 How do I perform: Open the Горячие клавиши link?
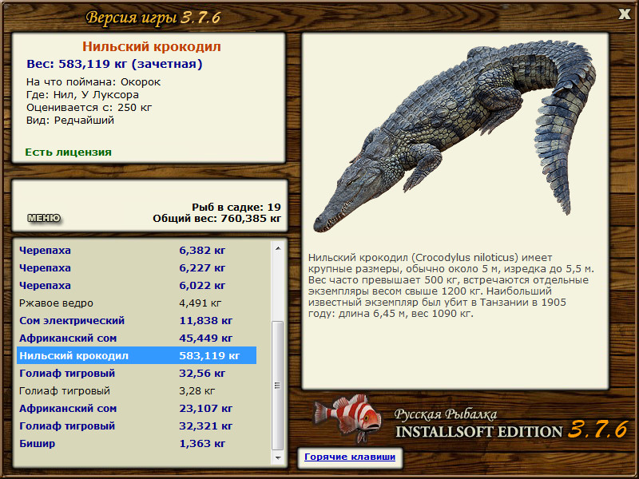(x=350, y=457)
